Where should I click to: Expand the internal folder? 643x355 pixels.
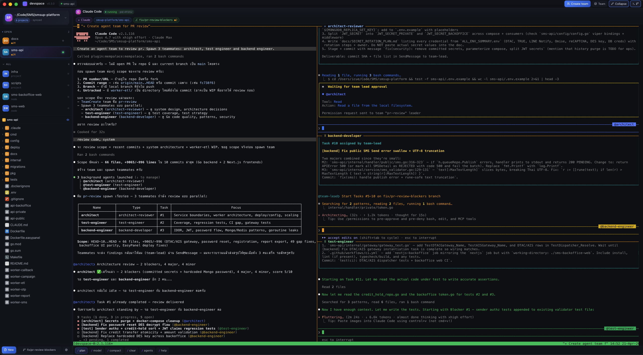tap(3, 160)
